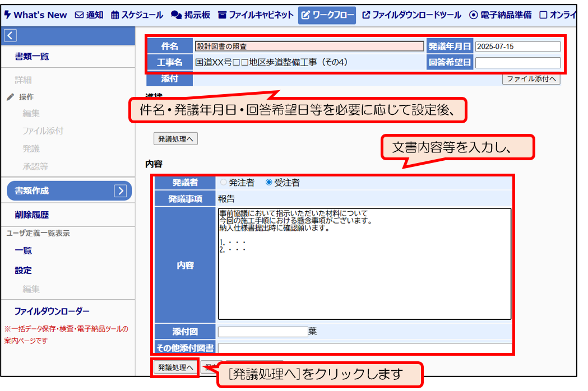Click the 件名 text field
The image size is (588, 391).
[x=309, y=46]
